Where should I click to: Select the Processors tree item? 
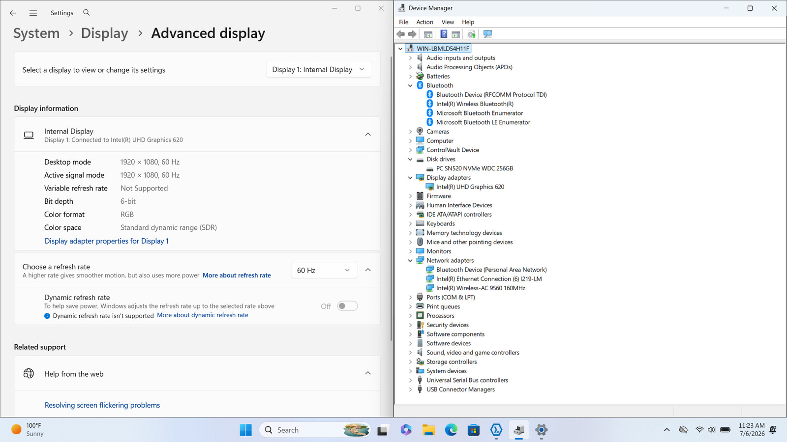point(440,316)
